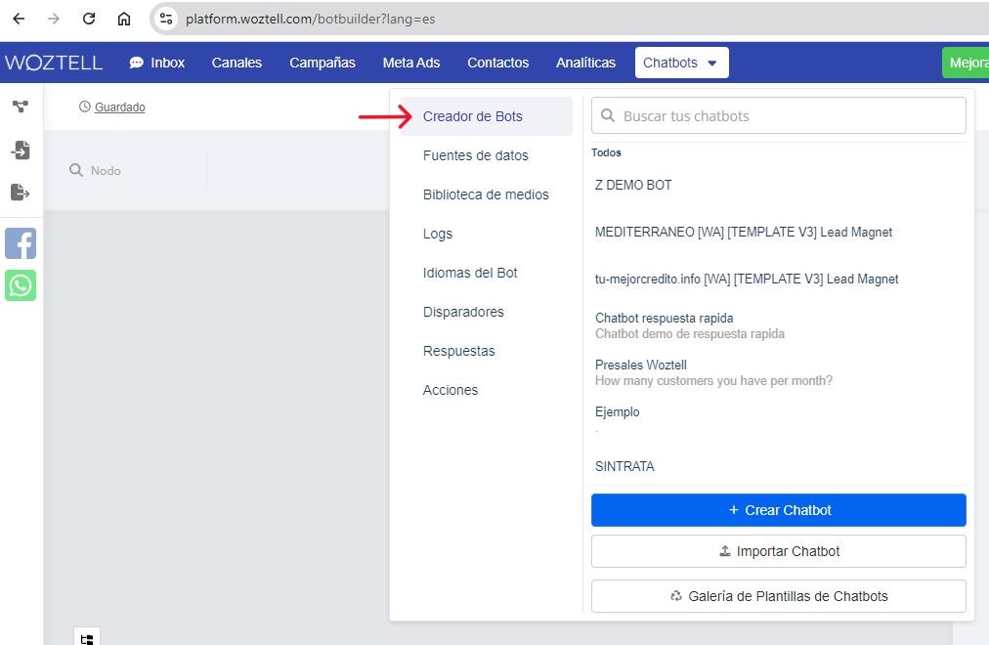989x645 pixels.
Task: Open the Logs menu entry
Action: point(438,234)
